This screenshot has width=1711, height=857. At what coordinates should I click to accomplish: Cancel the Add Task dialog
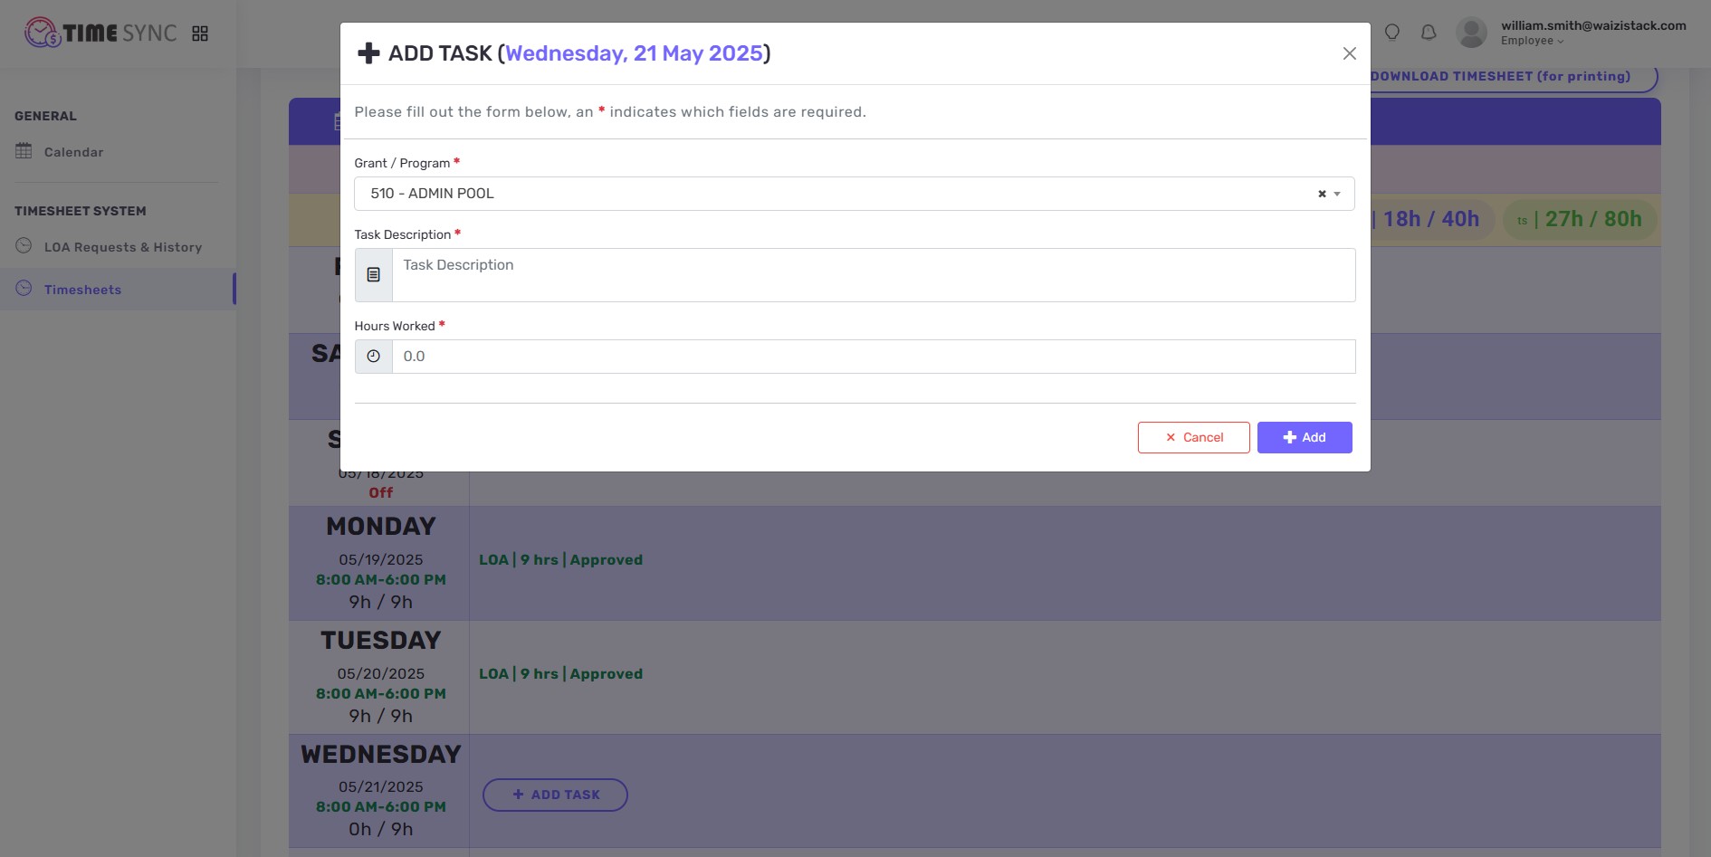1193,437
